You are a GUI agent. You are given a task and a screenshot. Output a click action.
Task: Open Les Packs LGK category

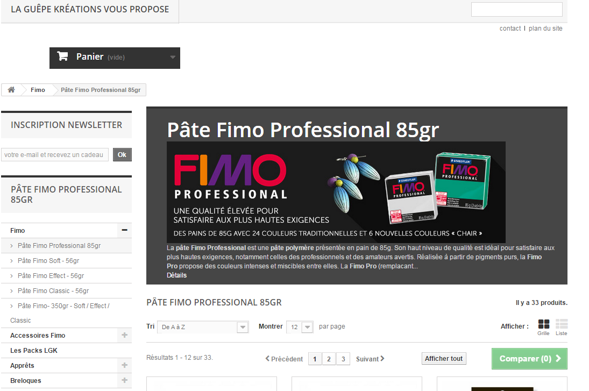pyautogui.click(x=34, y=351)
